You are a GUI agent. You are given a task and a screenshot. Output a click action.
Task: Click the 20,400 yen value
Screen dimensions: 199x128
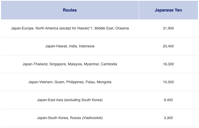coord(168,46)
